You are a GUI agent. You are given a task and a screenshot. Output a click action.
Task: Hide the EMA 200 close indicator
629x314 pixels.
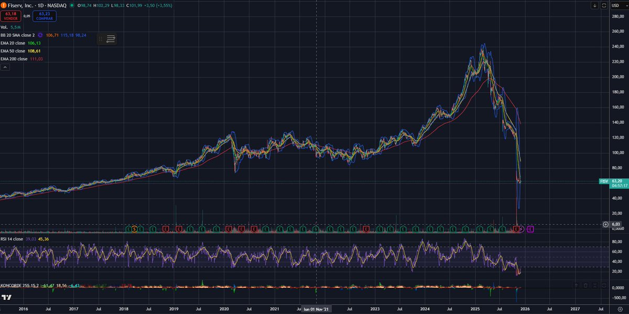pos(16,59)
